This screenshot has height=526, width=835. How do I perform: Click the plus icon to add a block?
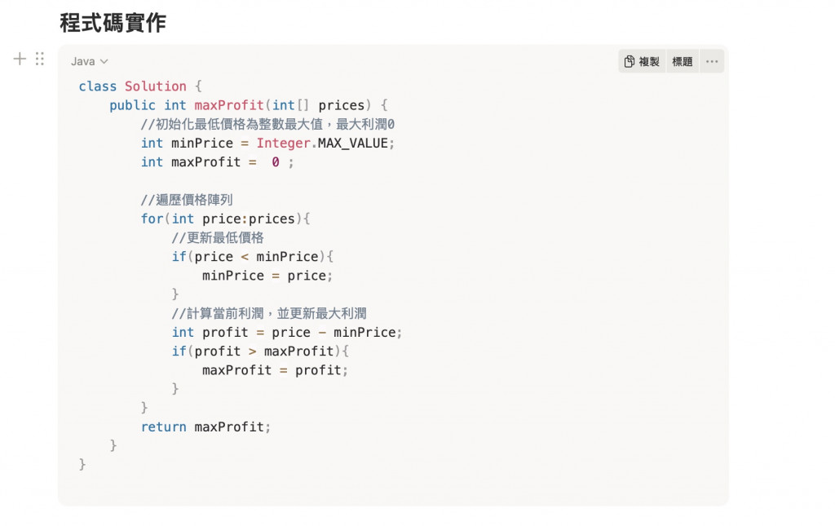click(x=20, y=59)
